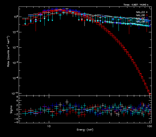The image size is (156, 137).
Task: Click the blue square marker for NAI_07
Action: [x=147, y=18]
